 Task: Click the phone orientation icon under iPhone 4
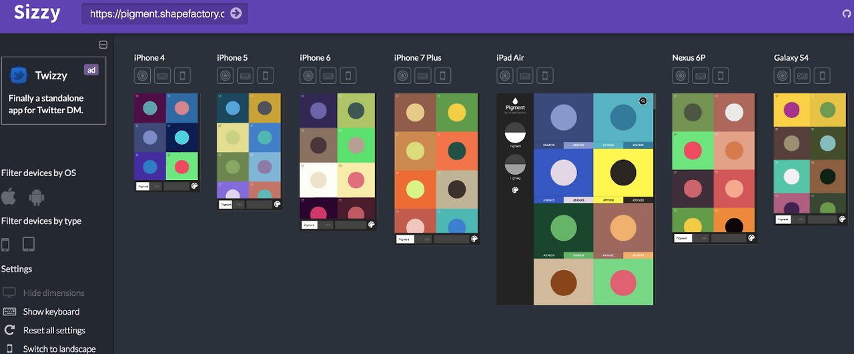[182, 75]
